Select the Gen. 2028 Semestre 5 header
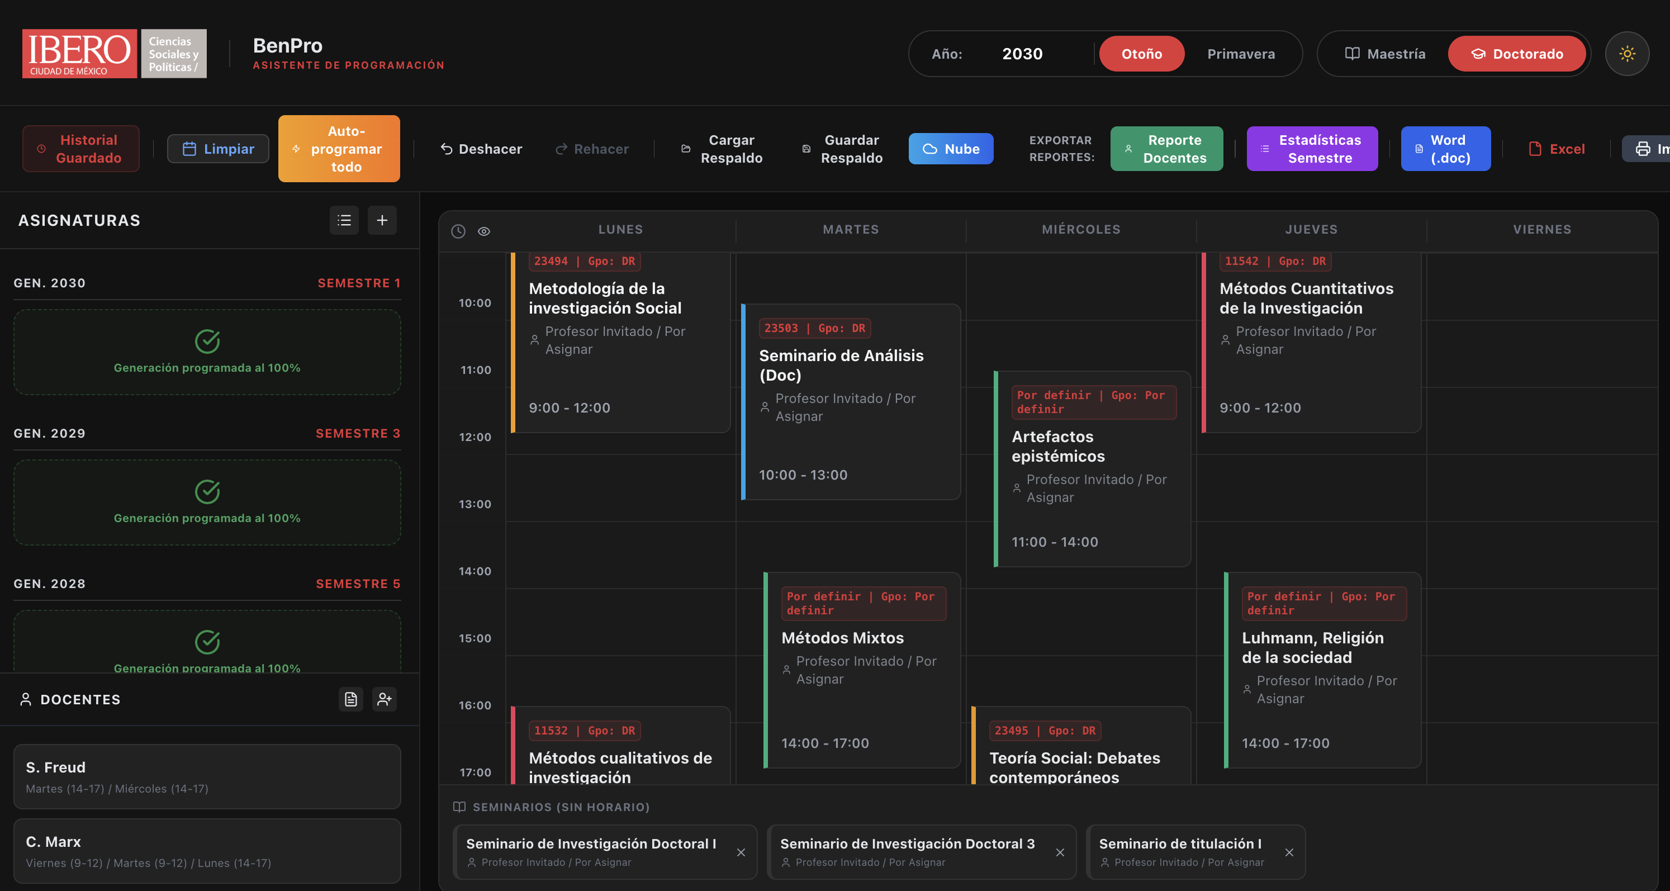1670x891 pixels. pyautogui.click(x=207, y=584)
